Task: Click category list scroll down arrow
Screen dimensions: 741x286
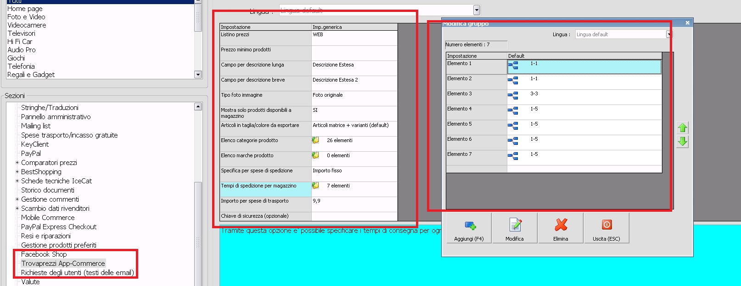Action: [x=198, y=75]
